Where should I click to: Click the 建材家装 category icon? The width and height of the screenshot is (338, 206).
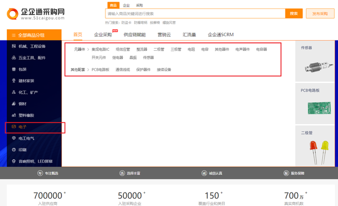tap(14, 81)
